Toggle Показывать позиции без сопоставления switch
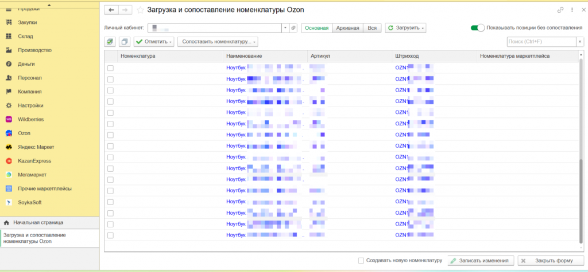Screen dimensions: 588x272 [477, 27]
